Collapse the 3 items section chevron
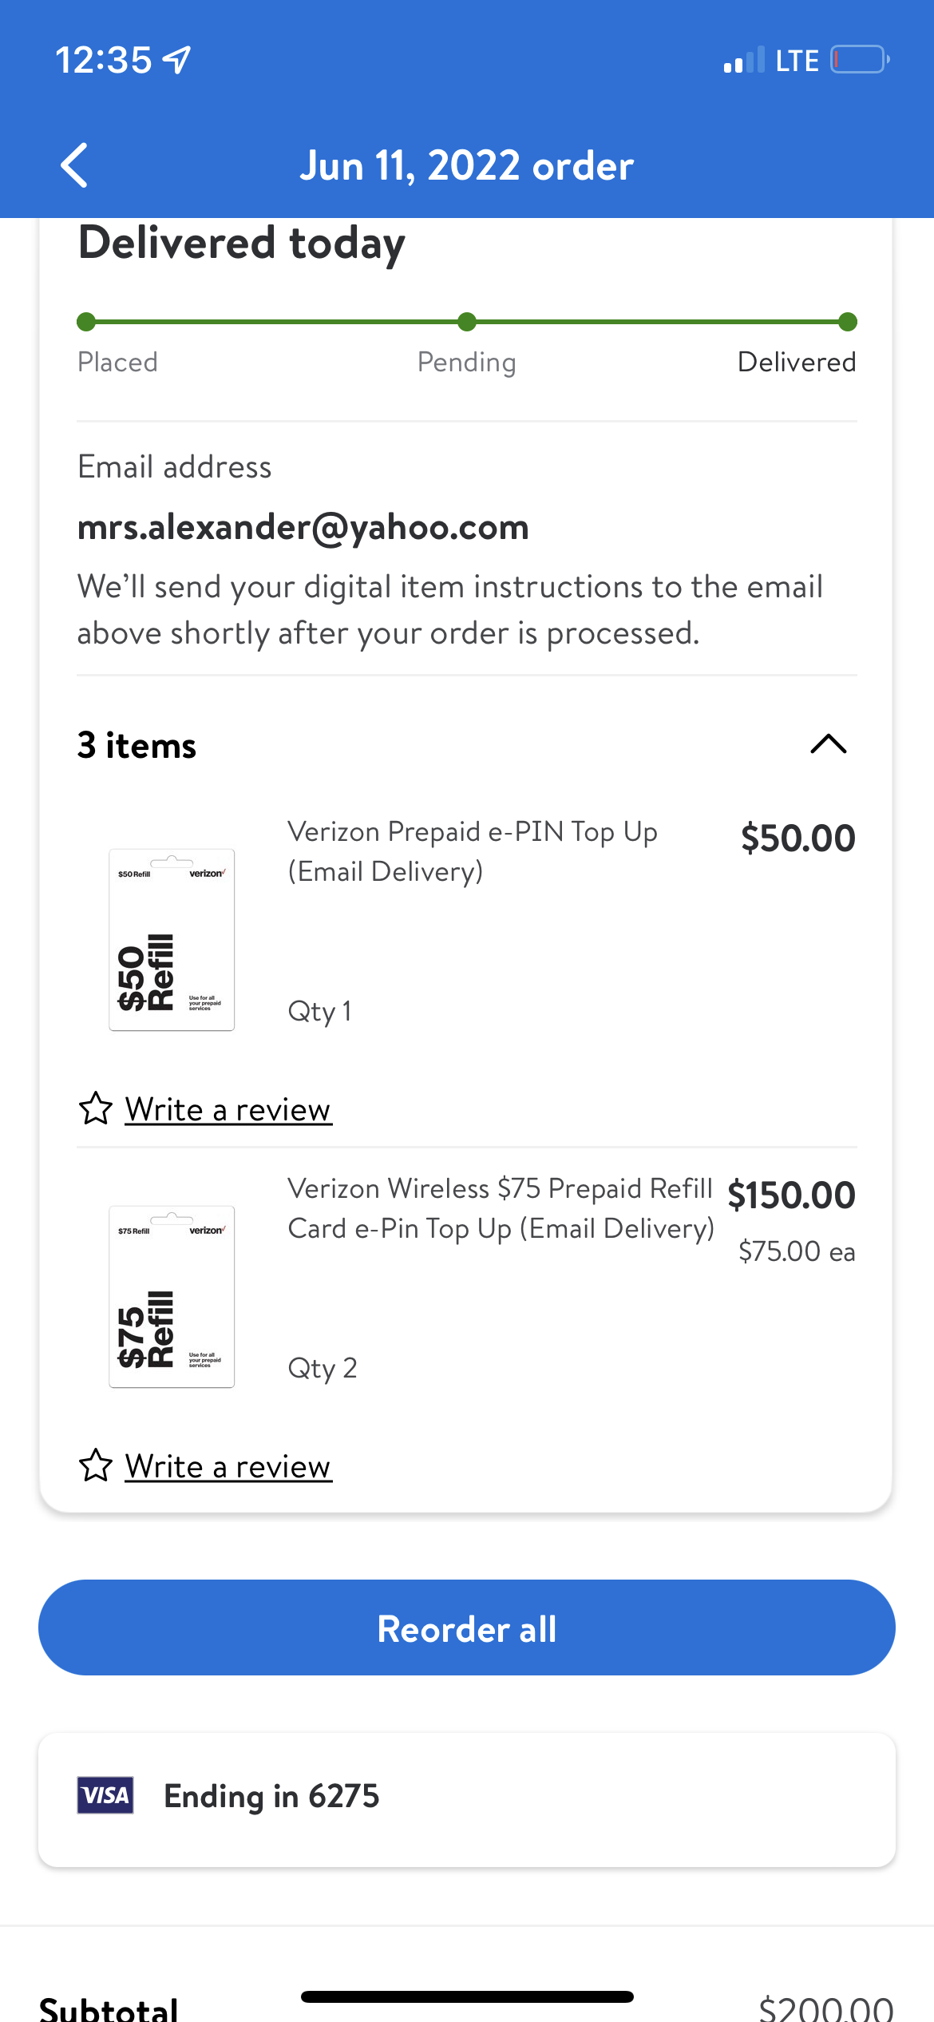The image size is (934, 2022). coord(828,744)
